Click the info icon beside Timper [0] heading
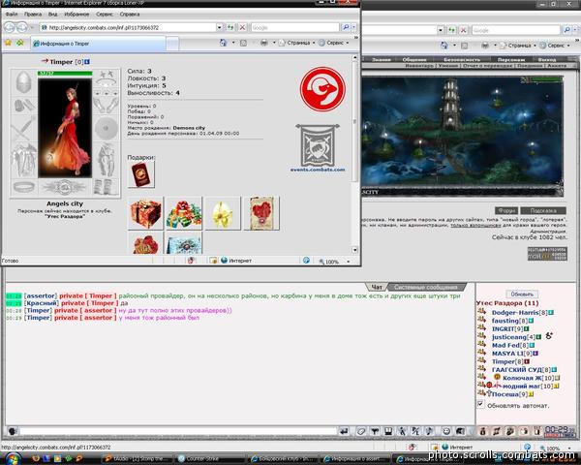The width and height of the screenshot is (581, 465). coord(87,62)
